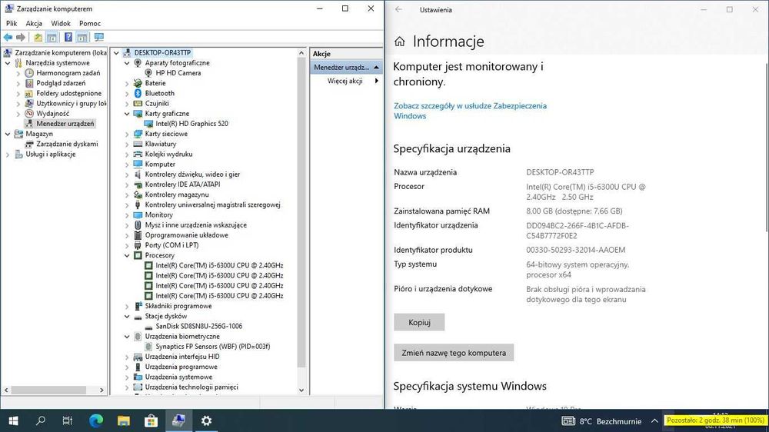The height and width of the screenshot is (432, 769).
Task: Select Mysz i inne urządzenia wskazujące
Action: click(x=195, y=225)
